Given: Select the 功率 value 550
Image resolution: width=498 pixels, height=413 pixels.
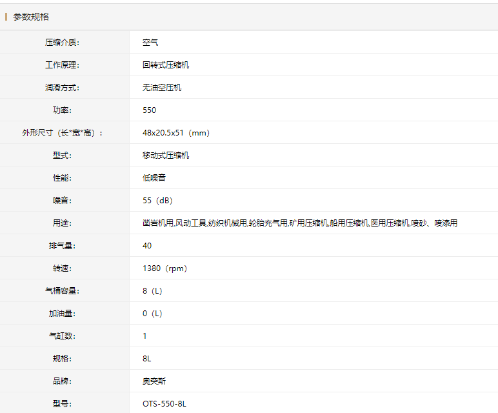Looking at the screenshot, I should pos(149,110).
